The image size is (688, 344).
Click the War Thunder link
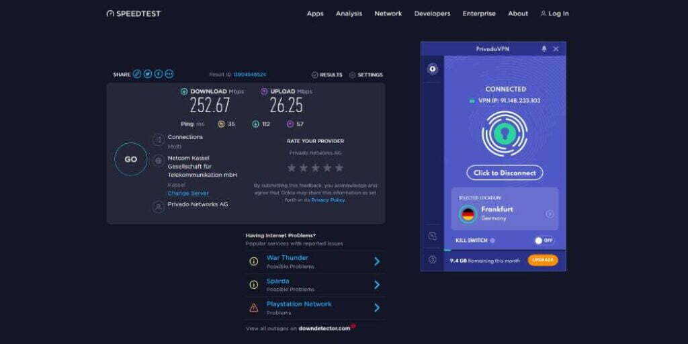[288, 258]
